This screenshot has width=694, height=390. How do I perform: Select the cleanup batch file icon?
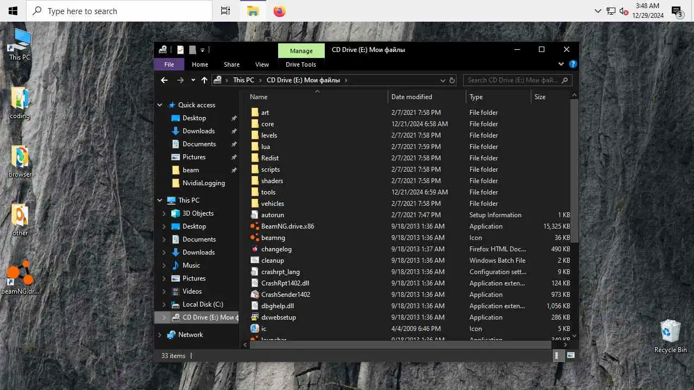click(255, 261)
